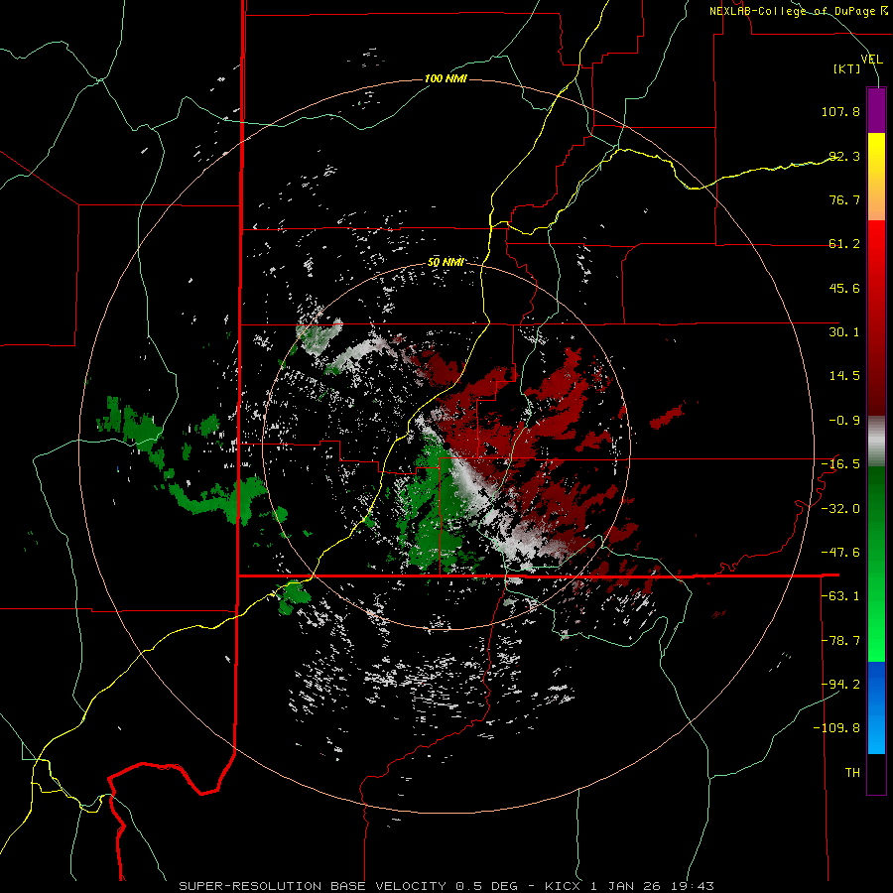Image resolution: width=893 pixels, height=893 pixels.
Task: Click the 61.2 scale value
Action: pyautogui.click(x=844, y=244)
